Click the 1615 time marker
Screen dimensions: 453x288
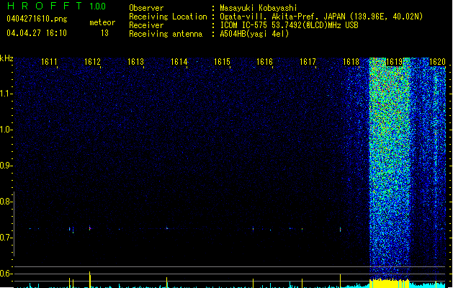[222, 62]
